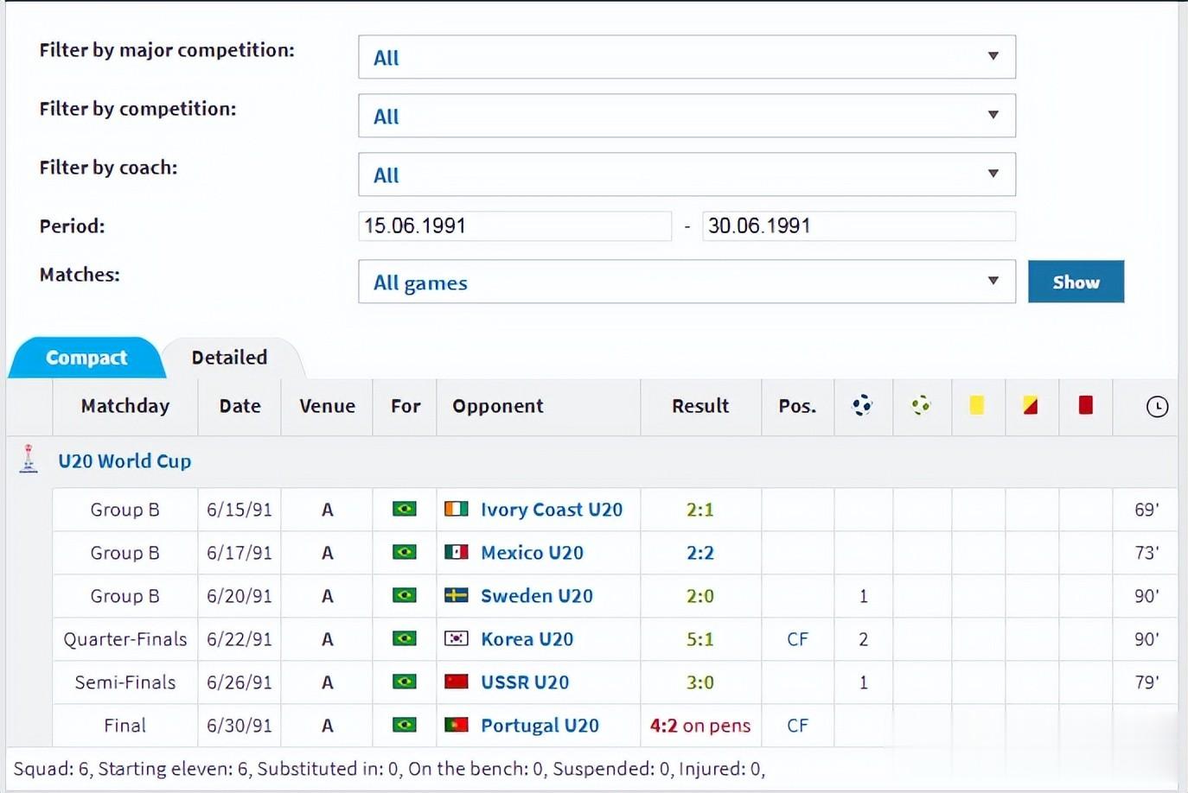
Task: Click Brazil flag in Mexico U20 row
Action: (404, 552)
